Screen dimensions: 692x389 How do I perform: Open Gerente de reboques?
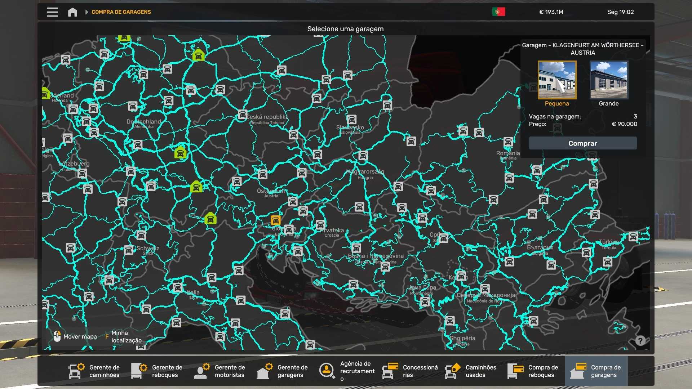(x=157, y=371)
